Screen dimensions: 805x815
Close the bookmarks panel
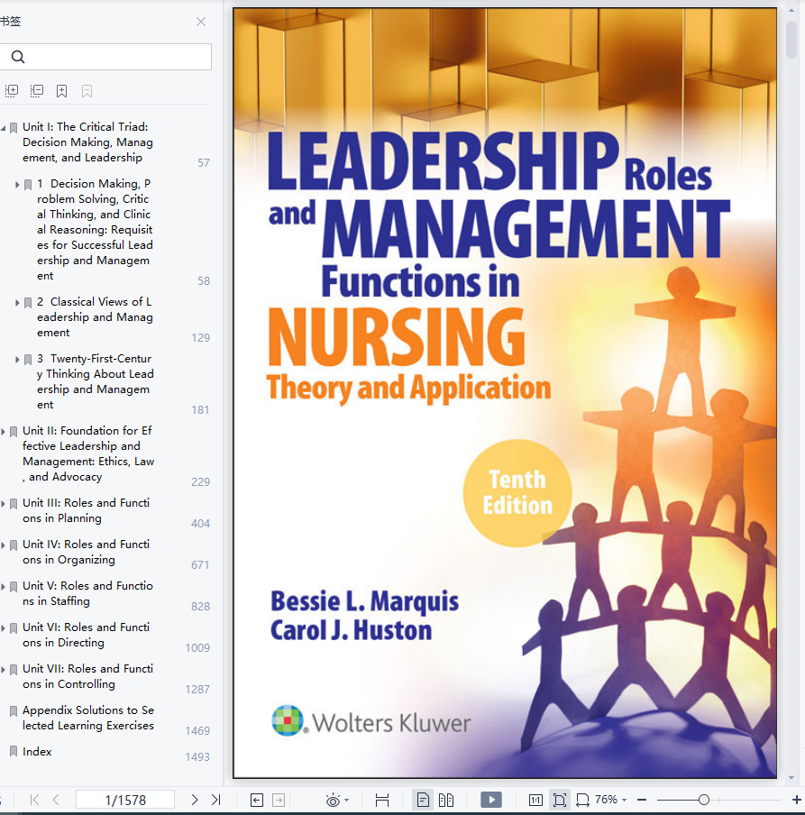[x=201, y=22]
